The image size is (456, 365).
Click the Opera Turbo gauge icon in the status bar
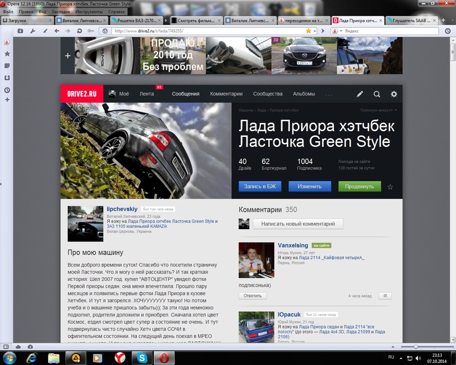click(30, 346)
